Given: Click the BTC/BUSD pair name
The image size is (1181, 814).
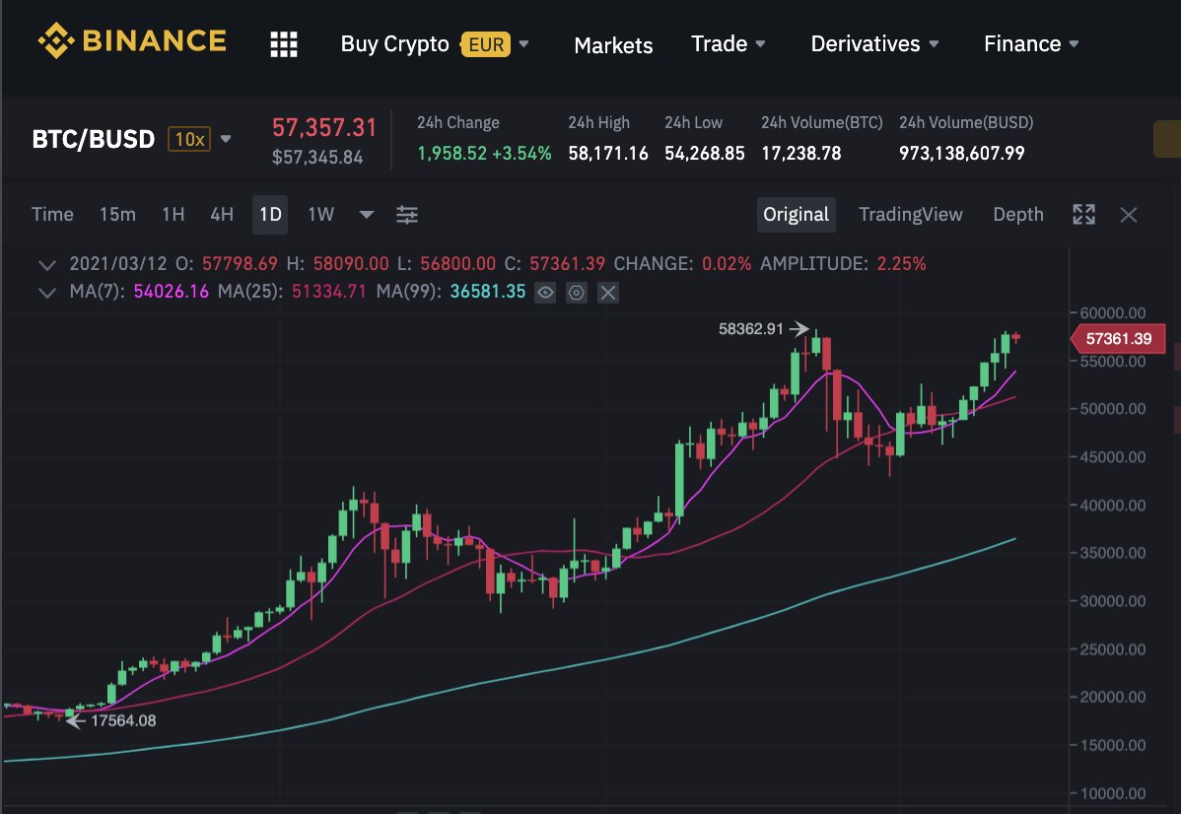Looking at the screenshot, I should pos(94,139).
